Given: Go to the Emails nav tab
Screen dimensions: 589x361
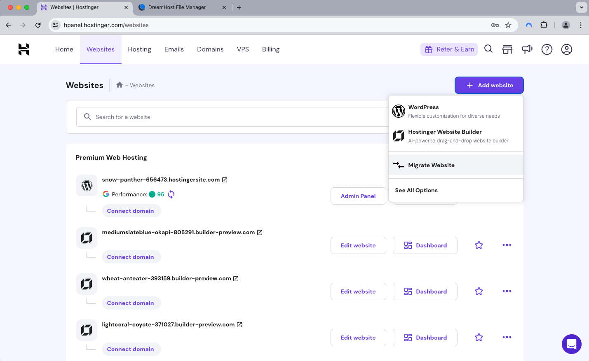Looking at the screenshot, I should (x=174, y=49).
